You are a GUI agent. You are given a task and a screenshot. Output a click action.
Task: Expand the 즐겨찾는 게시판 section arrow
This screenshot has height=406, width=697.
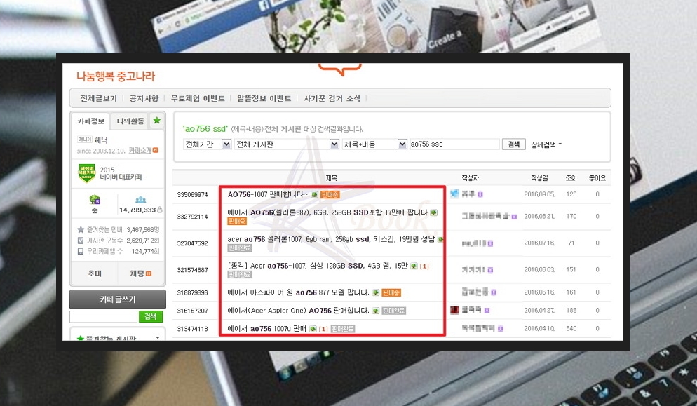coord(157,338)
